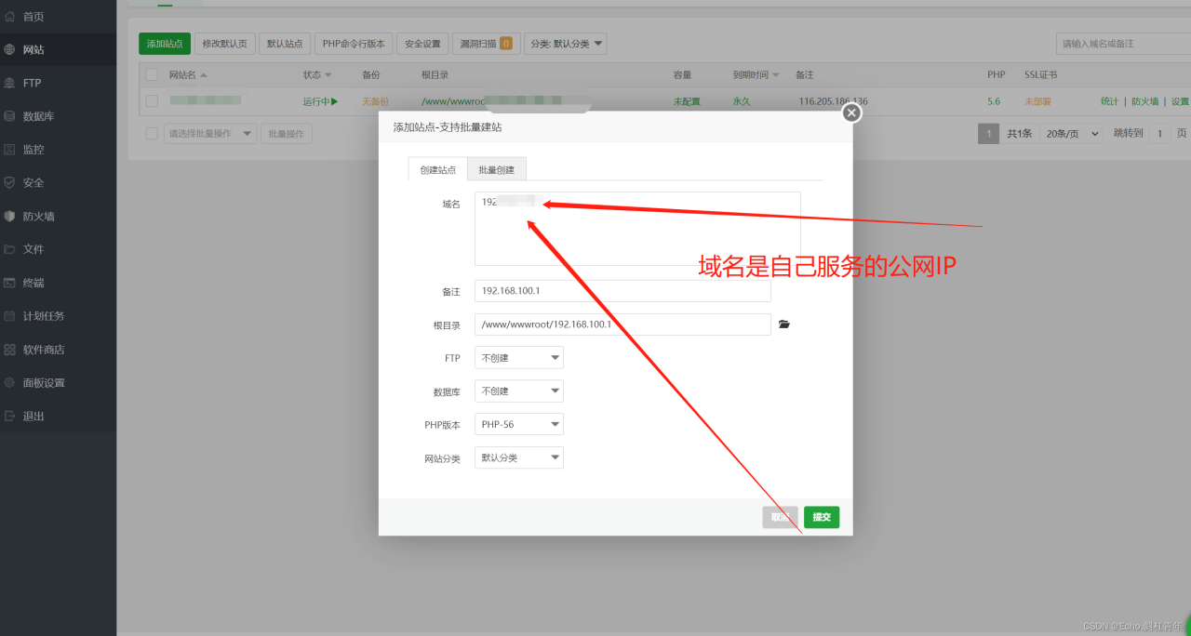
Task: Click 修改默认页 button
Action: point(225,44)
